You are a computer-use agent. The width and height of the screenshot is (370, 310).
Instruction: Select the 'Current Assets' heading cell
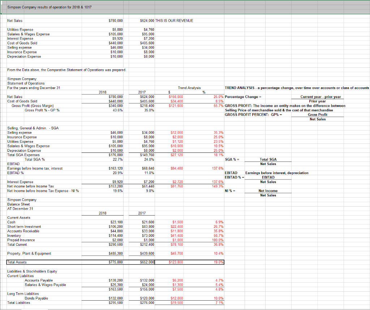point(19,218)
